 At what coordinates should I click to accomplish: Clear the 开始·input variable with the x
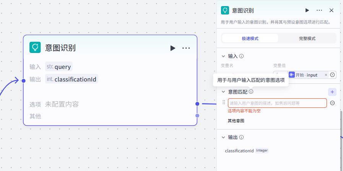tap(326, 75)
